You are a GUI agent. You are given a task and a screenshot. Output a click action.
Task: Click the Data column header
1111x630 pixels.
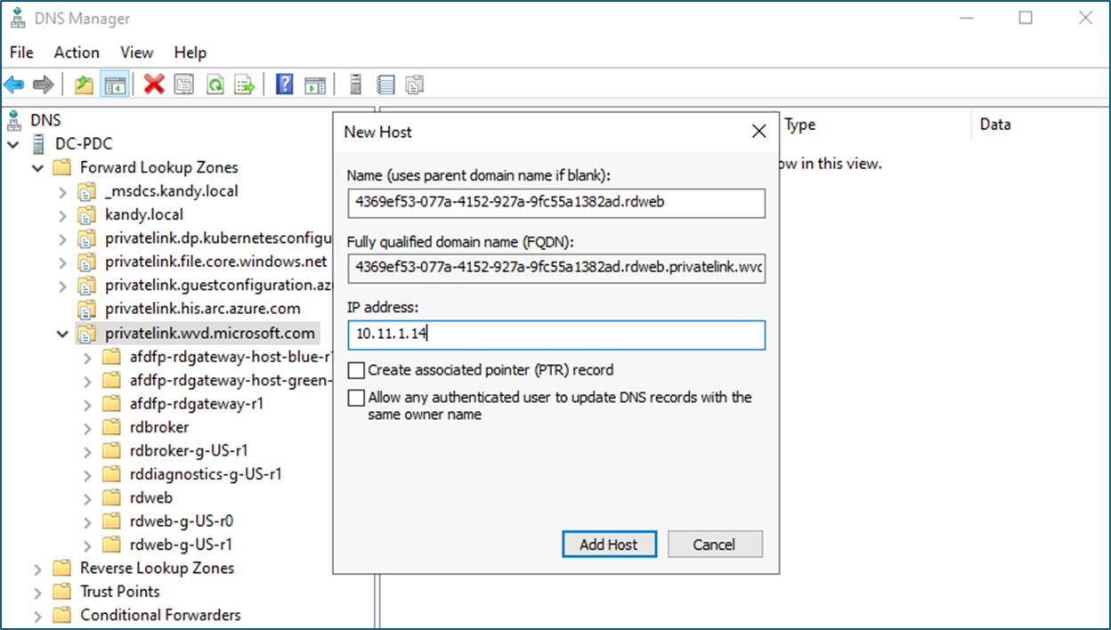995,125
